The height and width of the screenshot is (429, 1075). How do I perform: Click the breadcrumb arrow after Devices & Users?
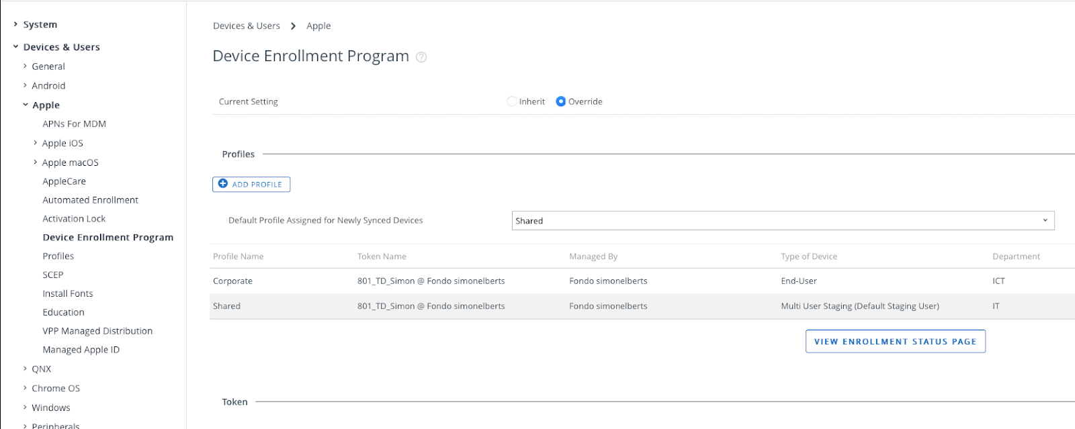pos(293,26)
